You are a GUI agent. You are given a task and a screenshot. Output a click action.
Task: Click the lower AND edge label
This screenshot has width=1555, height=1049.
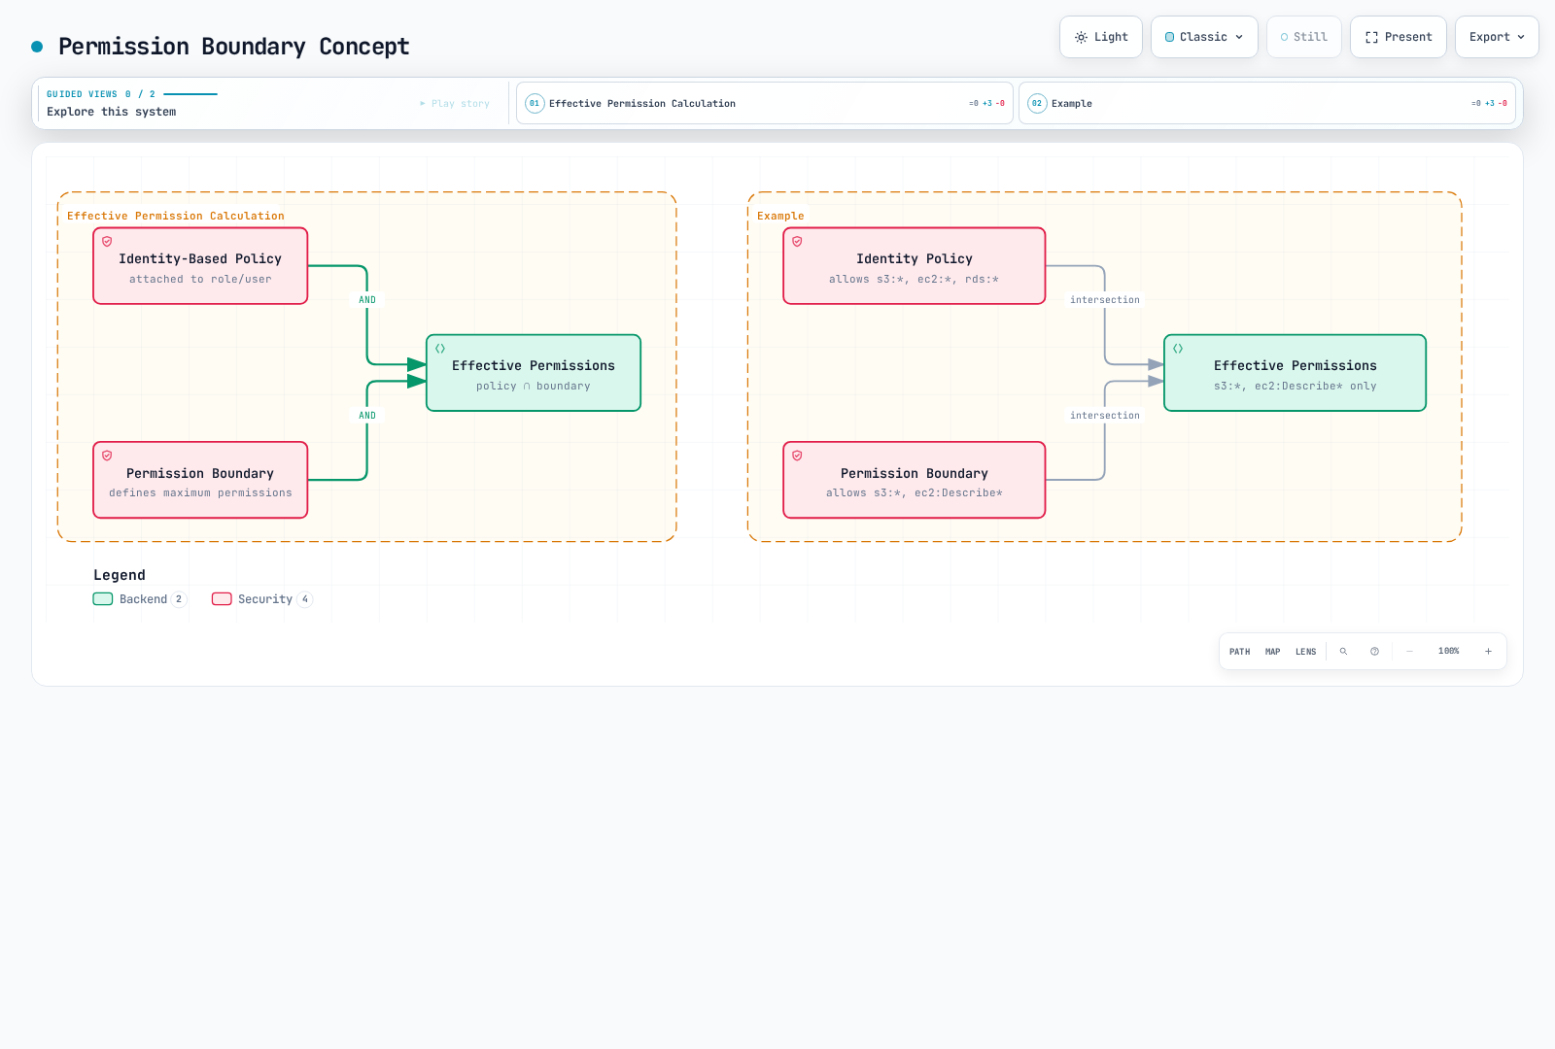pos(367,416)
